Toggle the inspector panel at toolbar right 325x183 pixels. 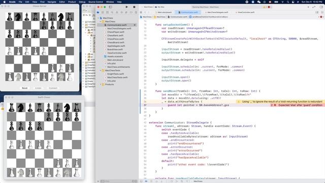(x=321, y=7)
